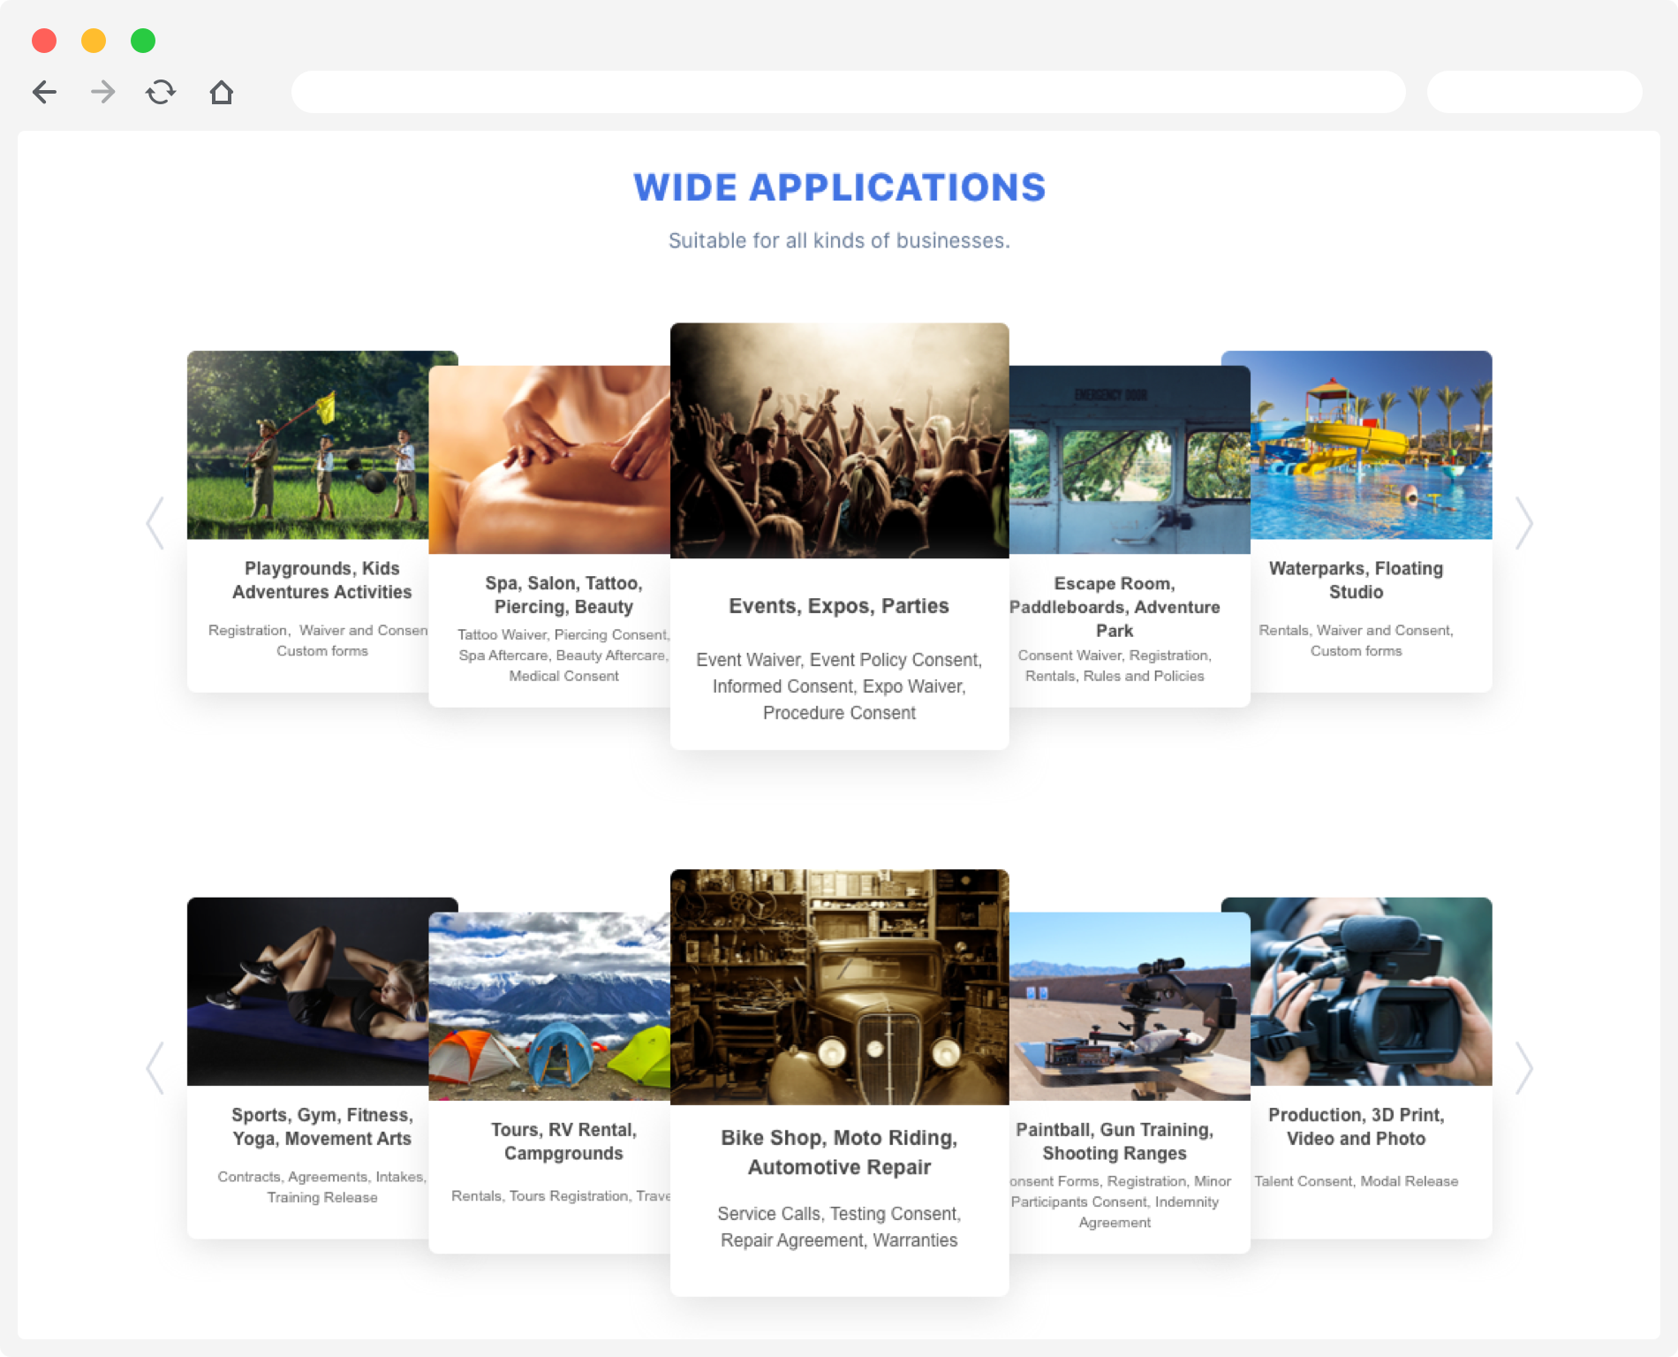Image resolution: width=1678 pixels, height=1357 pixels.
Task: Open the waterpark slide photo
Action: [x=1372, y=445]
